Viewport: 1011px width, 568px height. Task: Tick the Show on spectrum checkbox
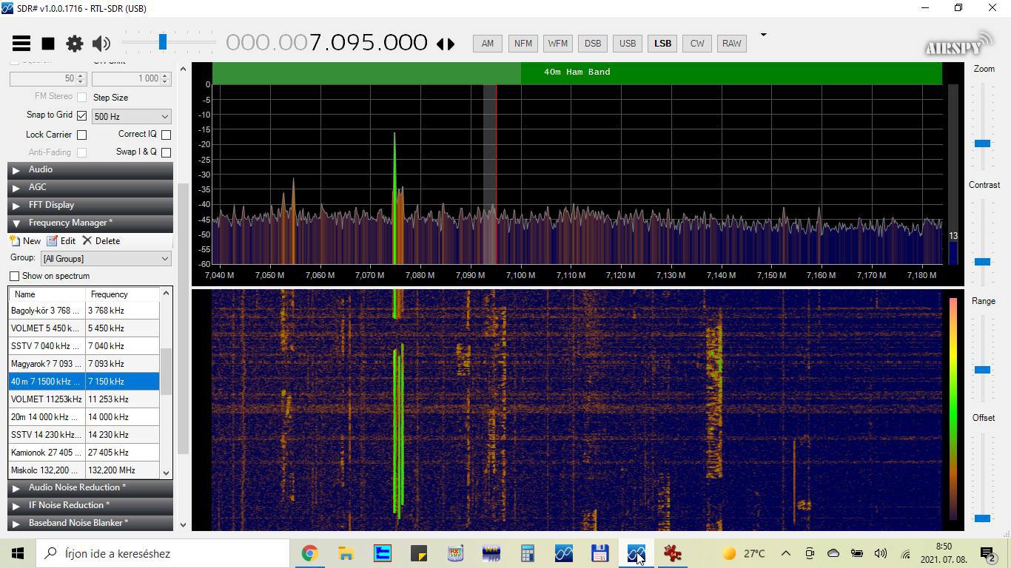[x=14, y=276]
